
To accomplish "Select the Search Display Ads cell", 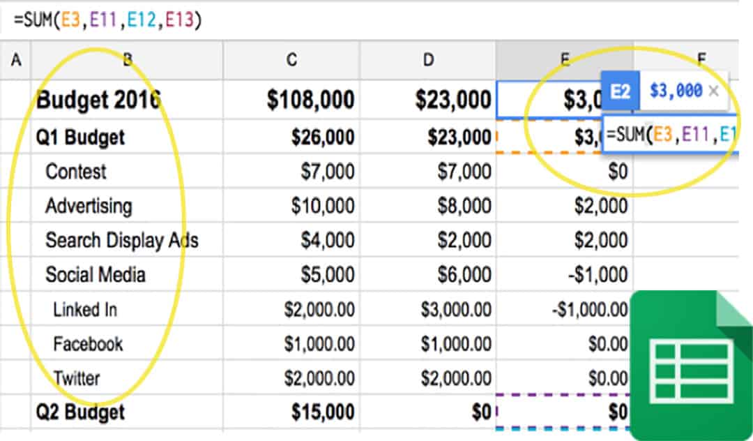I will [x=122, y=241].
